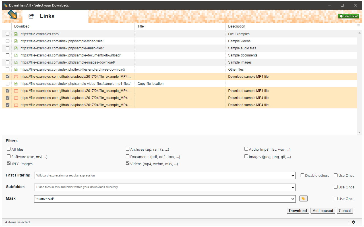Check the sample-video-files/ row checkbox
Viewport: 364px width, 227px height.
pos(8,41)
